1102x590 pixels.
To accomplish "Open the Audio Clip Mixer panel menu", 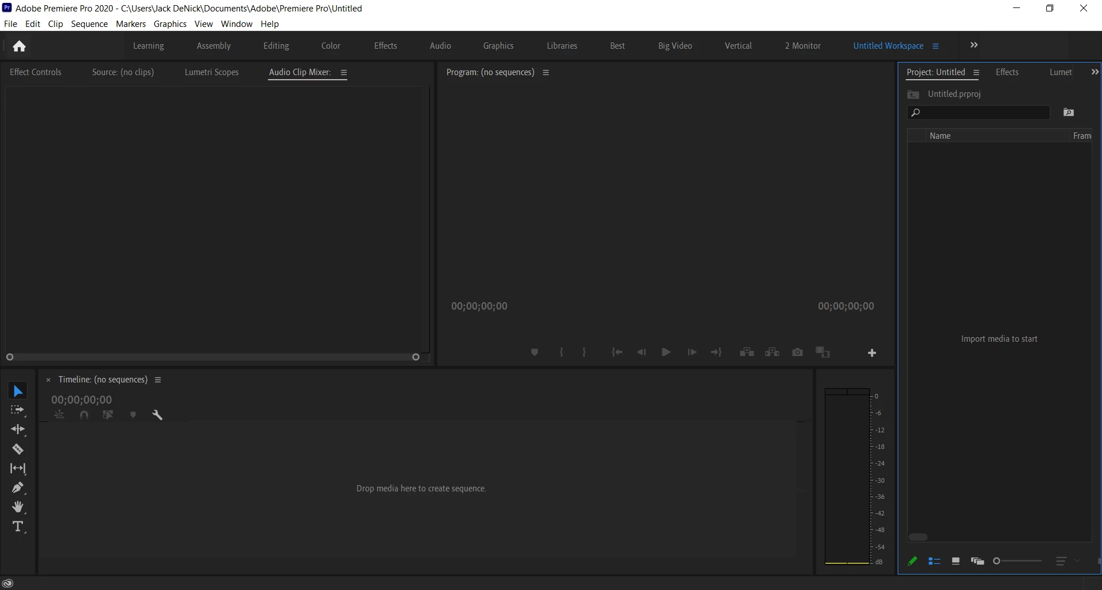I will click(344, 73).
